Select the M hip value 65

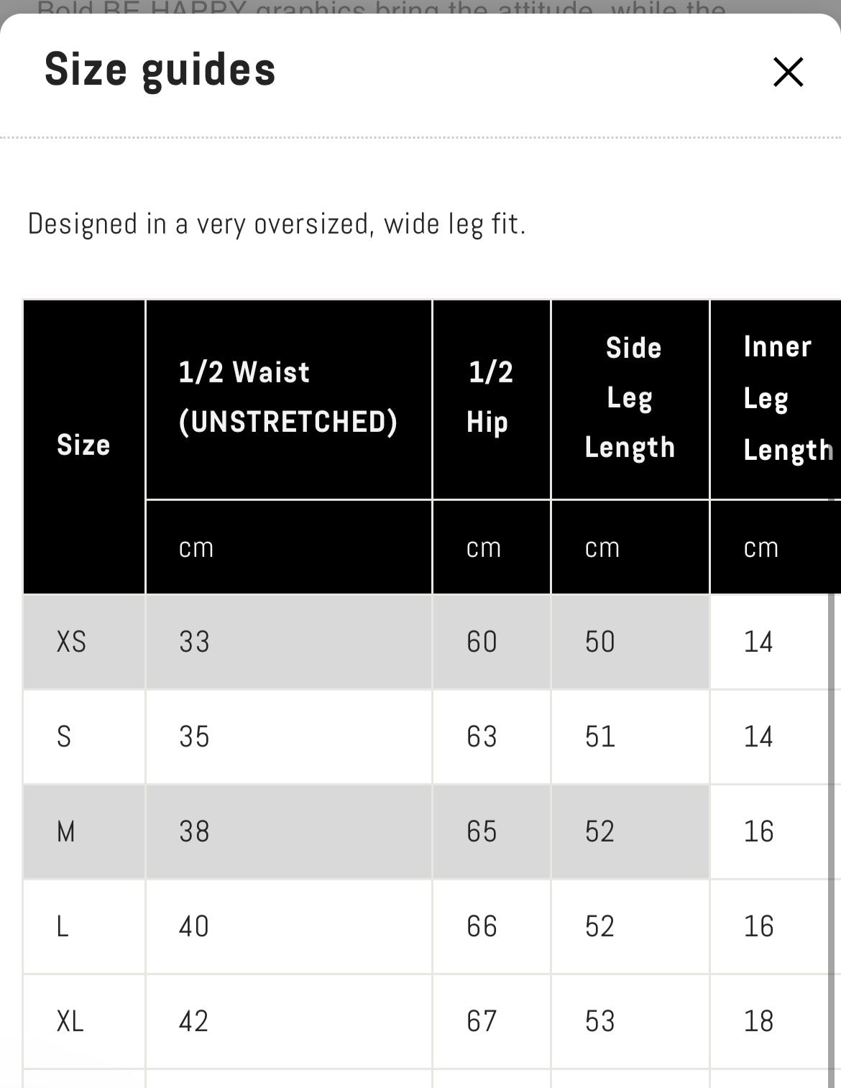coord(482,831)
